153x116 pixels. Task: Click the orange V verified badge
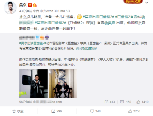(30, 5)
